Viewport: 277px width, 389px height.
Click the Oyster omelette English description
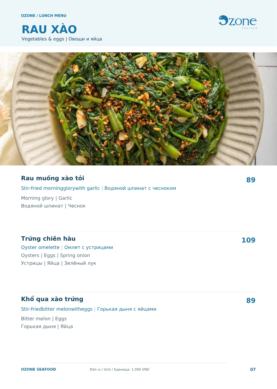click(40, 247)
